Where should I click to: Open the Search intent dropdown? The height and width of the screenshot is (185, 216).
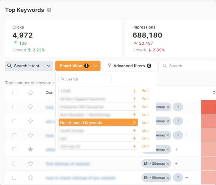click(29, 66)
